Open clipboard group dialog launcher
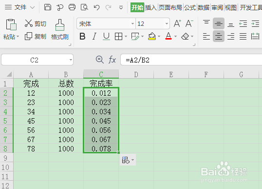262x189 pixels. point(70,45)
